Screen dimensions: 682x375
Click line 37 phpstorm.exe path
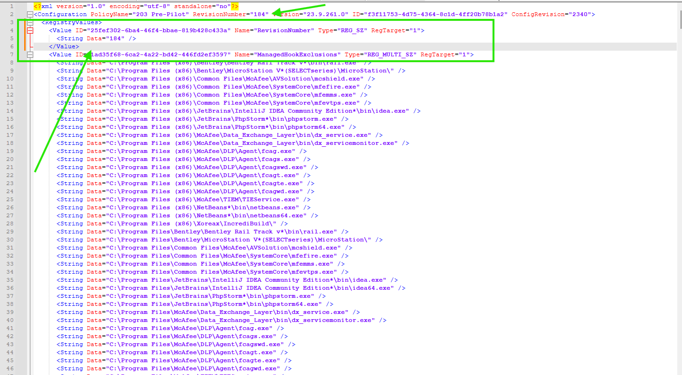210,296
